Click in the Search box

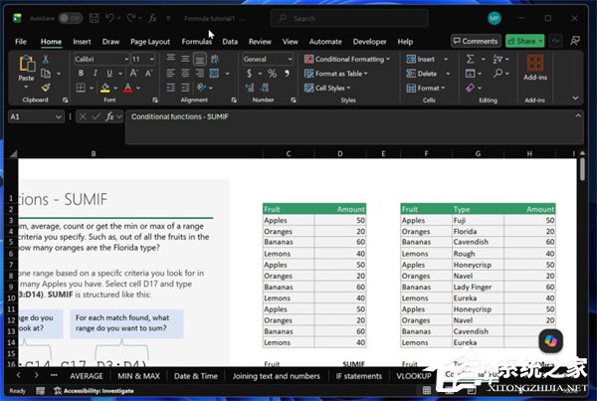(349, 18)
